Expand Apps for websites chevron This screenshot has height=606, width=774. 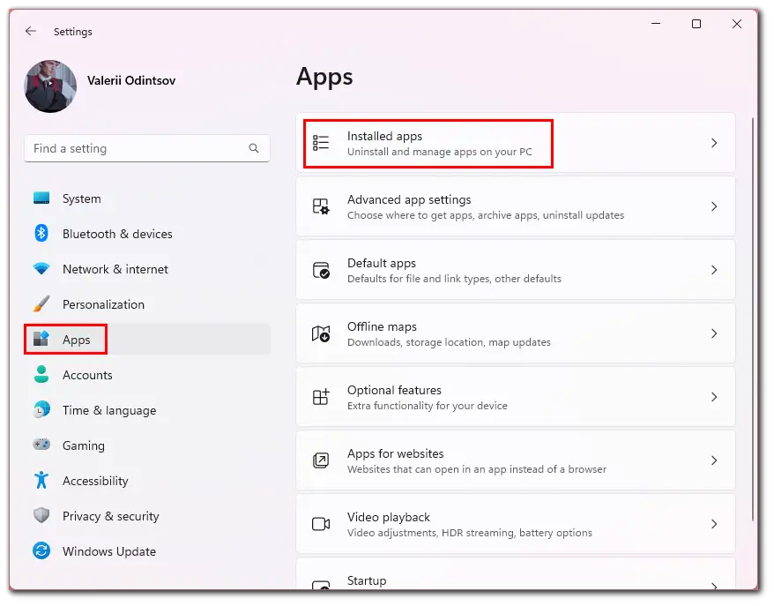pos(714,460)
